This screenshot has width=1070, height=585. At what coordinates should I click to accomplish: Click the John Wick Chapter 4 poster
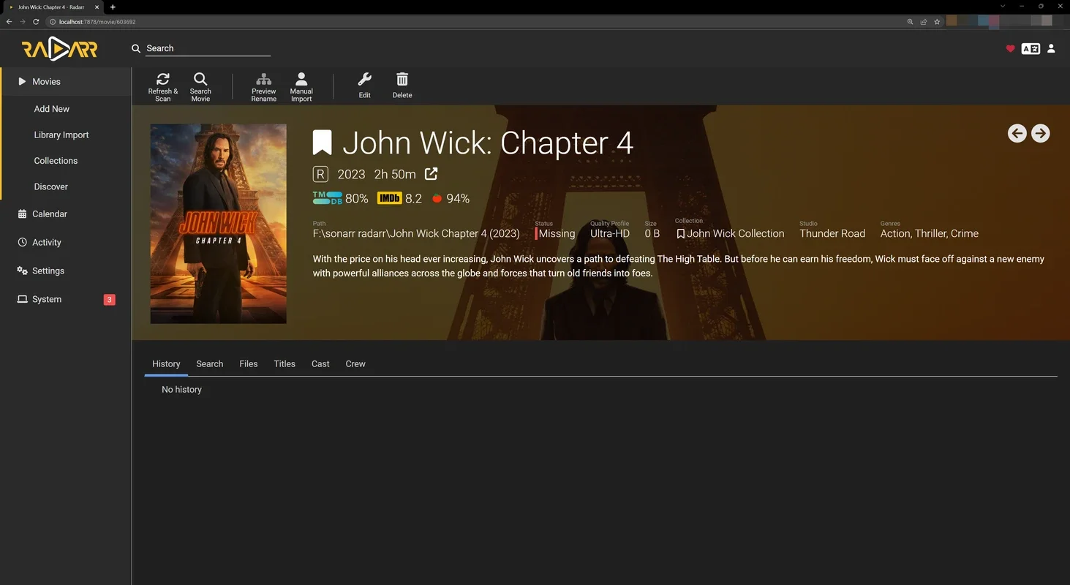click(x=218, y=224)
